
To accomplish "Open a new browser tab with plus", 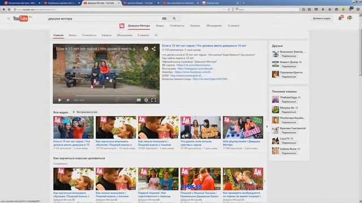I will [244, 3].
